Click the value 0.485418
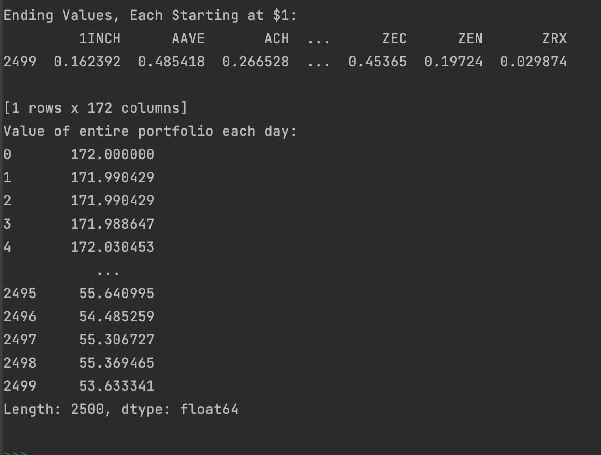601x455 pixels. point(172,62)
